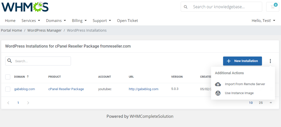Sort by the Product column header

54,77
